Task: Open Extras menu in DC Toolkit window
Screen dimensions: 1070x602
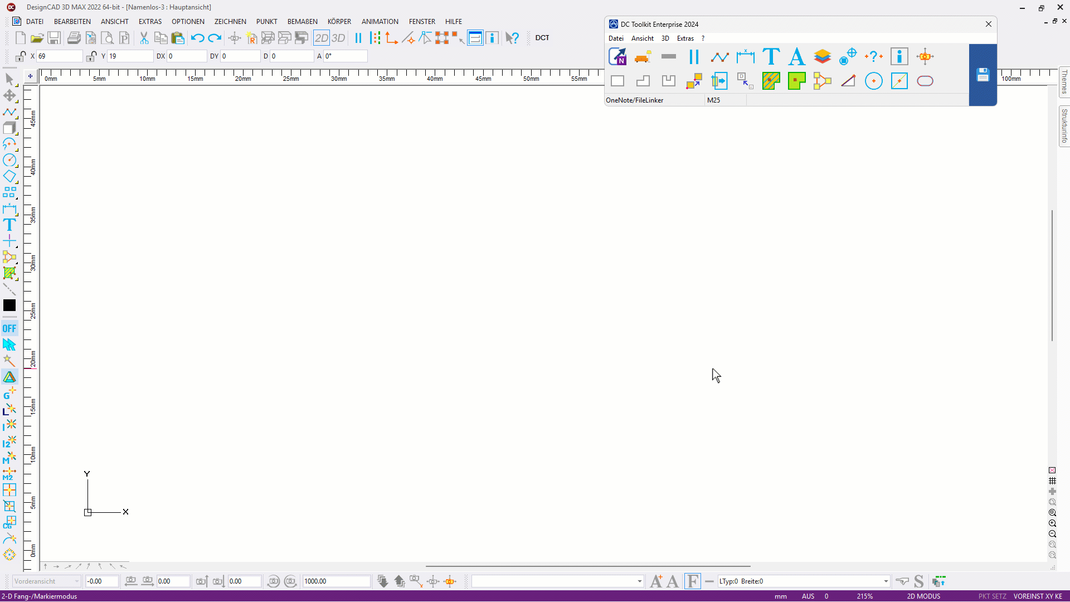Action: pos(685,38)
